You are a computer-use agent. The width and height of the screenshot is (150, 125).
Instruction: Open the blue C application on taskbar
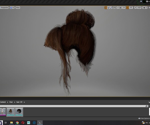click(x=34, y=122)
